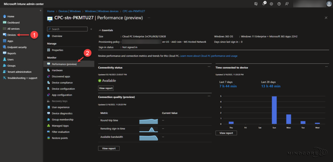The width and height of the screenshot is (333, 162).
Task: Open All services in the sidebar
Action: click(13, 29)
